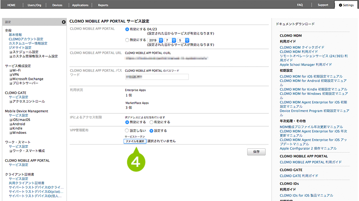Open CLOMO GATE サービス設定 link
Image resolution: width=359 pixels, height=201 pixels.
18,97
